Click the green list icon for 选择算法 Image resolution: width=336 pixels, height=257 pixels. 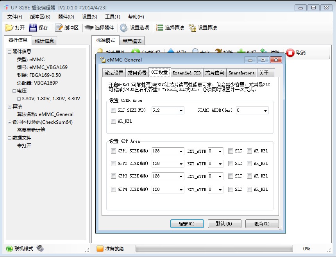coord(159,28)
